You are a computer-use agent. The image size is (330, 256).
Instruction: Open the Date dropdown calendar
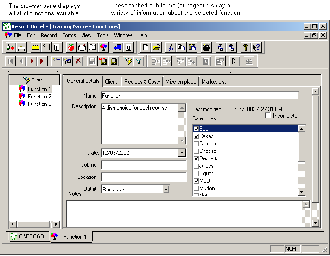click(182, 153)
